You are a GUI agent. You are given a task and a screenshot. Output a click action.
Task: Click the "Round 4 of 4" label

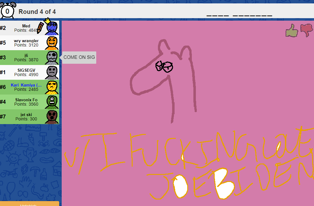(x=37, y=12)
